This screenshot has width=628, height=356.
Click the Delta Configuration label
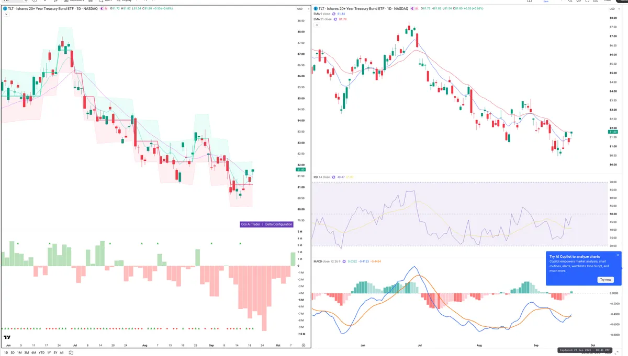pyautogui.click(x=278, y=224)
